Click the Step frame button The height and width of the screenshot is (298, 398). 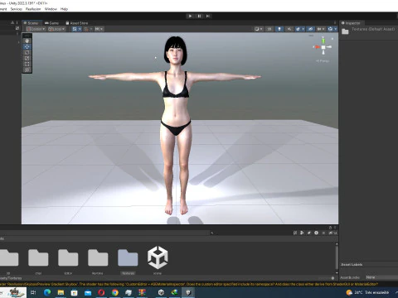pyautogui.click(x=208, y=16)
